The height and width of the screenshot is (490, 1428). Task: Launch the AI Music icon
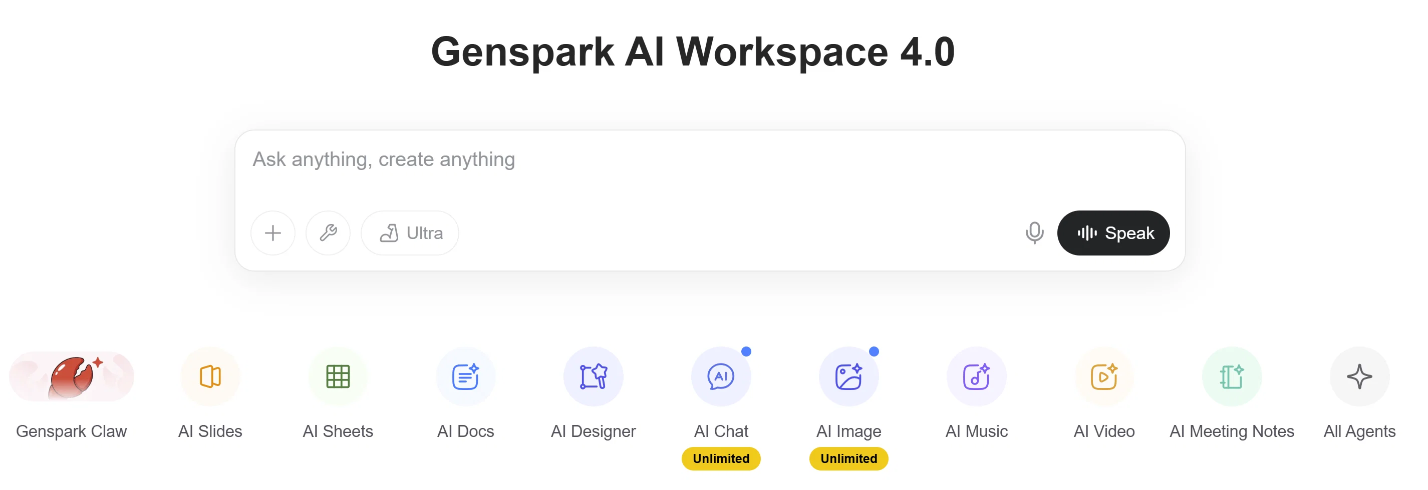pyautogui.click(x=976, y=376)
